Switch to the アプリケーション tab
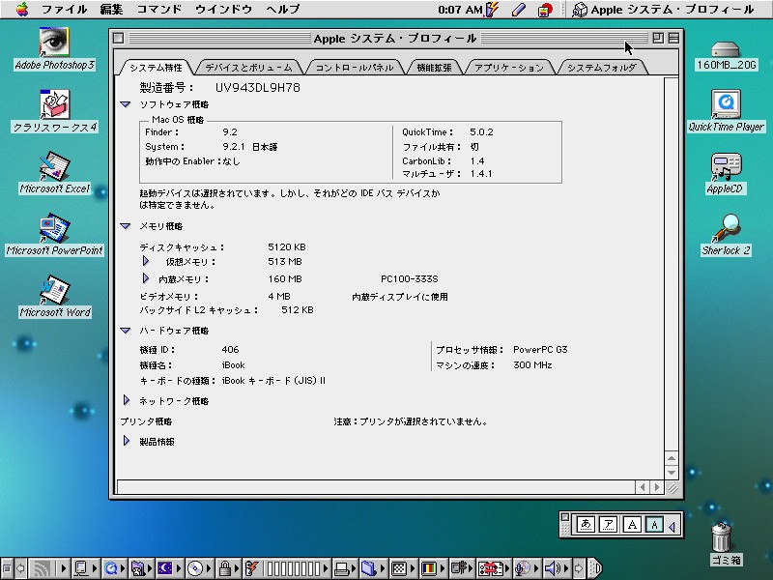The height and width of the screenshot is (580, 773). [509, 68]
